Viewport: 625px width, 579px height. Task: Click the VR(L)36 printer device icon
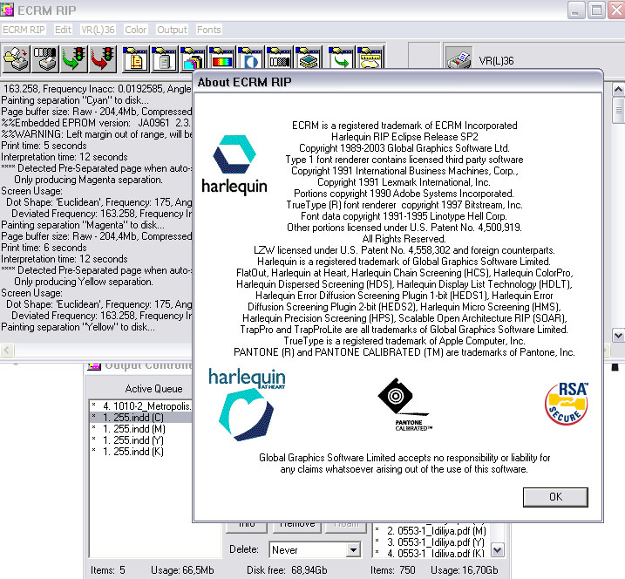coord(459,60)
